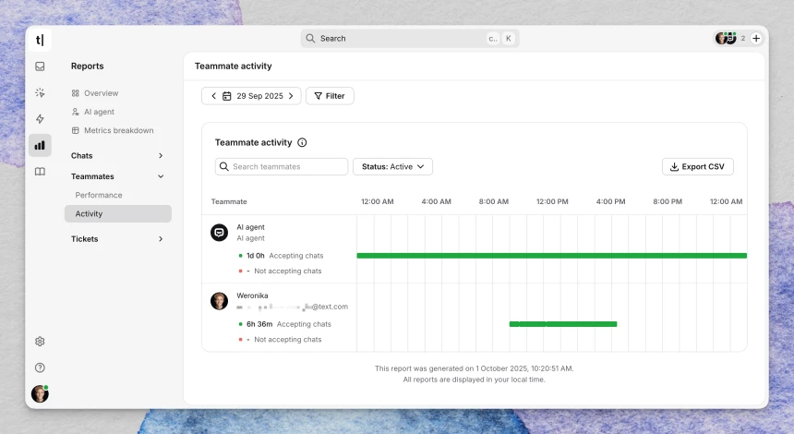Open the Inbox icon in left rail

point(40,66)
